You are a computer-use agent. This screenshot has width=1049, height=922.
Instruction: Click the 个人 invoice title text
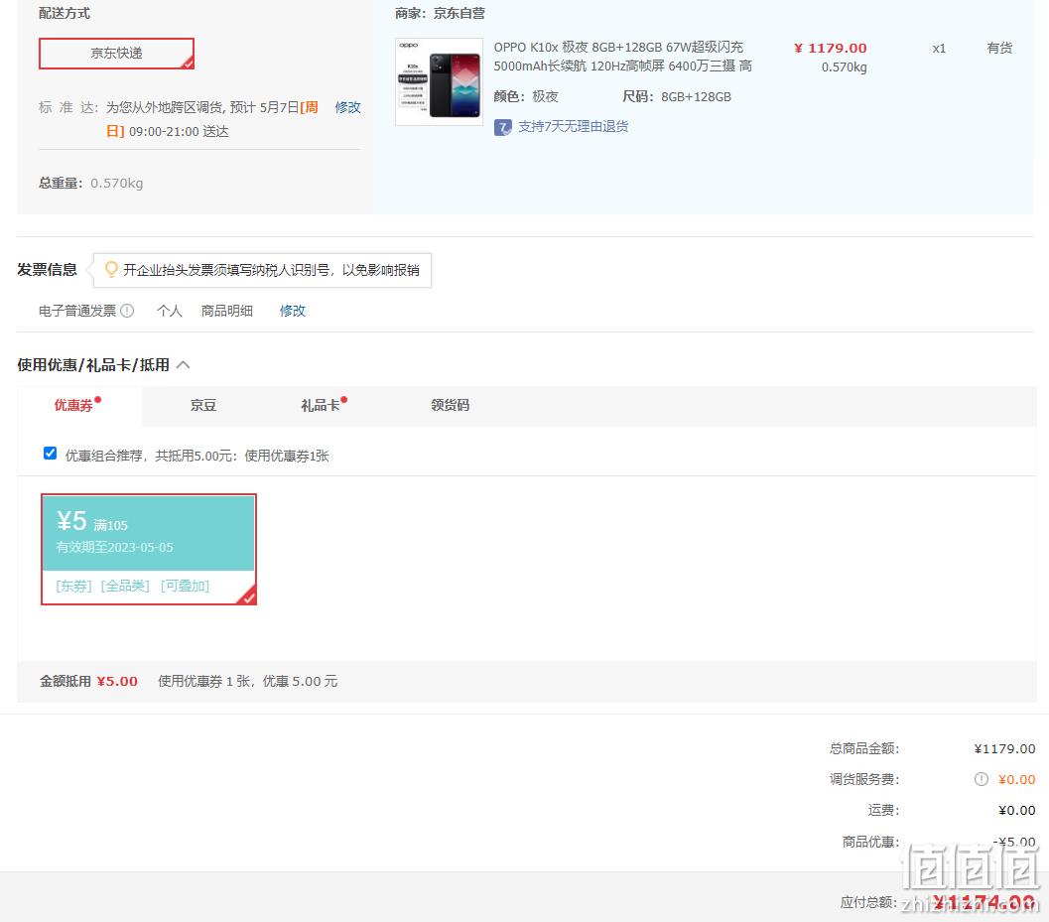[170, 311]
